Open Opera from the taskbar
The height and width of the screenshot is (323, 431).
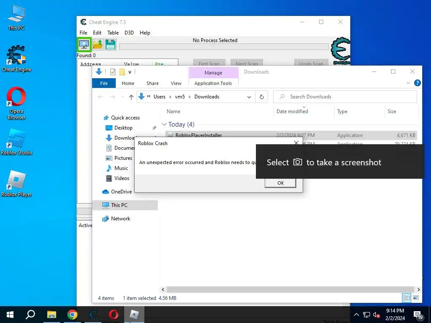point(114,315)
